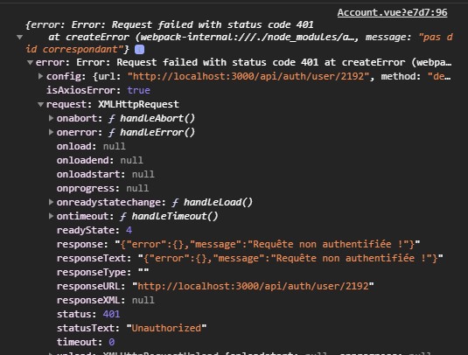Expand the config object row
The width and height of the screenshot is (468, 355).
40,76
